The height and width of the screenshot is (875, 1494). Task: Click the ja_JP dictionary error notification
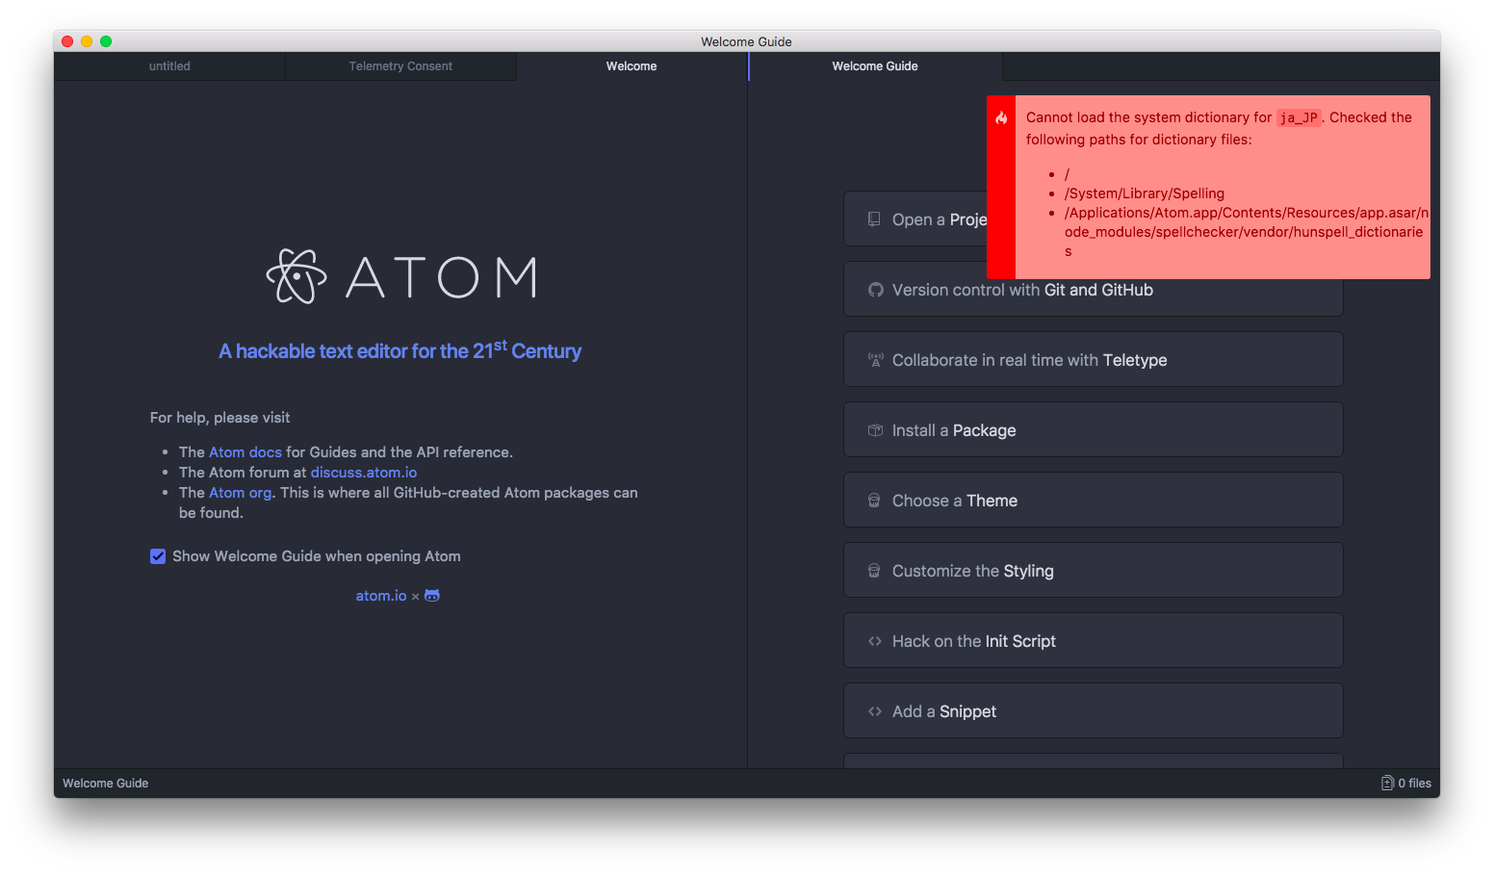pos(1208,187)
